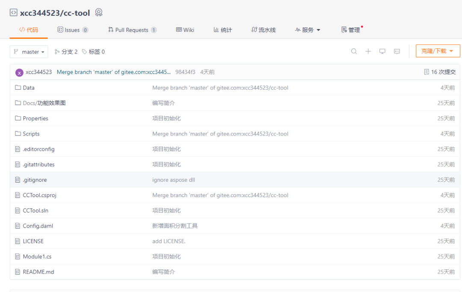The height and width of the screenshot is (292, 462).
Task: Switch to the Issues tab
Action: pos(72,30)
